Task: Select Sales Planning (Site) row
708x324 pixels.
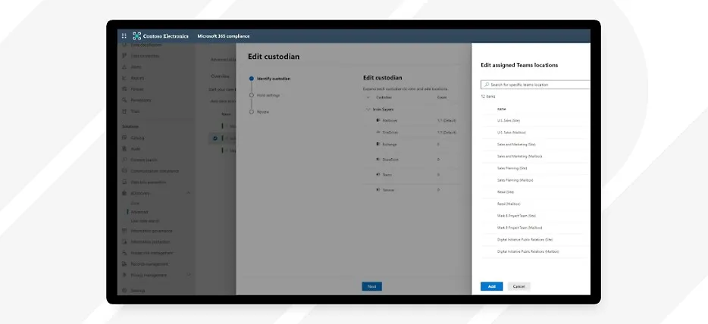Action: 535,168
